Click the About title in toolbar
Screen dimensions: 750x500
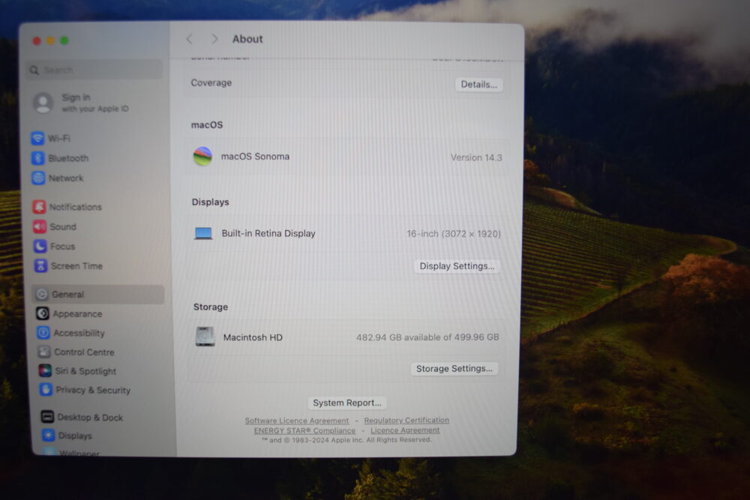click(x=247, y=39)
